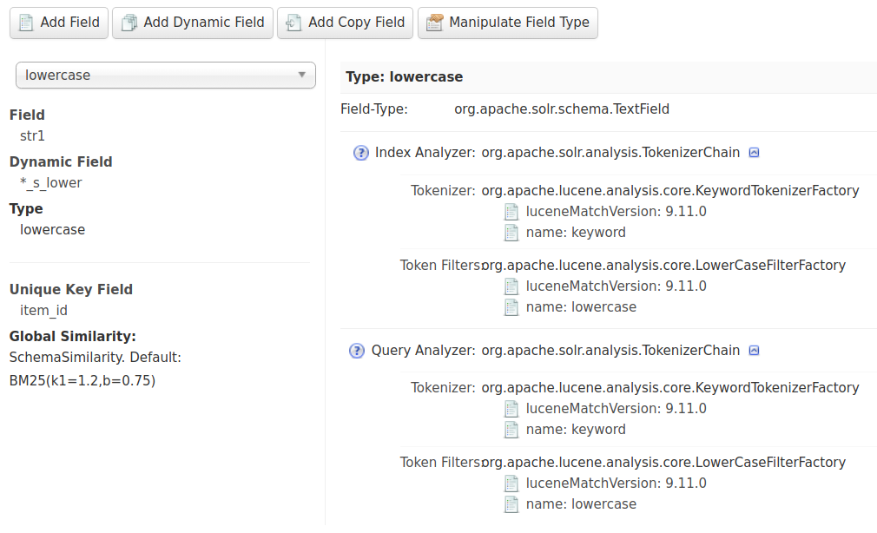
Task: Click the Query Analyzer help icon
Action: 357,351
